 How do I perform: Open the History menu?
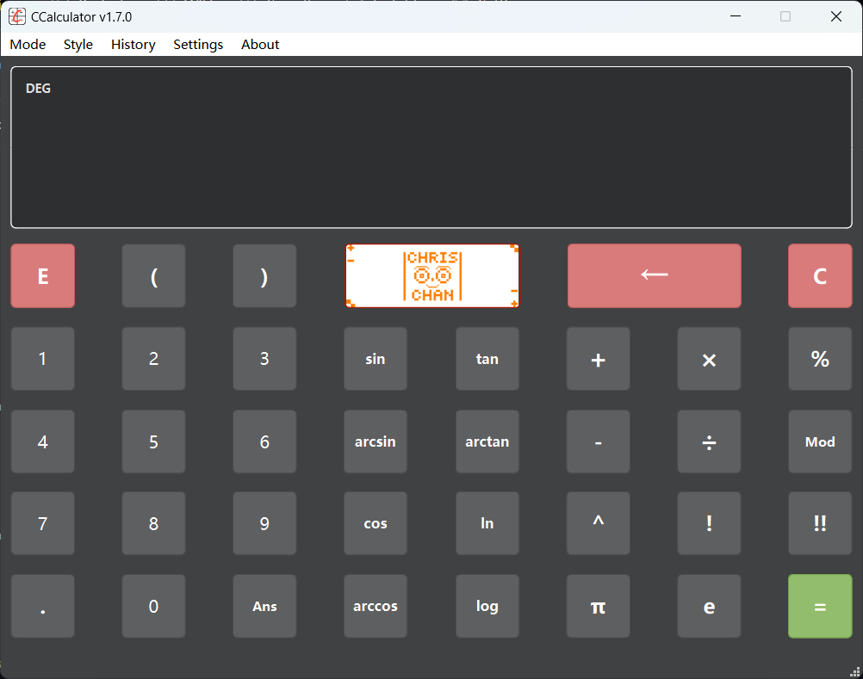click(x=133, y=44)
